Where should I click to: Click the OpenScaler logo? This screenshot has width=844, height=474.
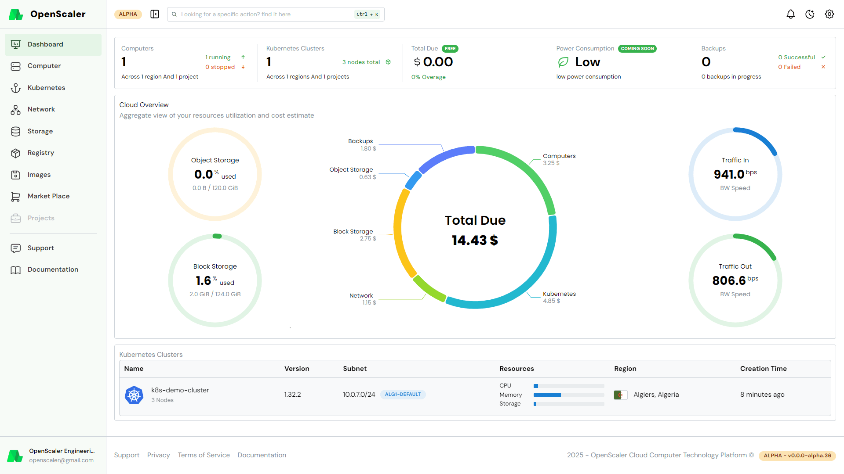coord(16,14)
